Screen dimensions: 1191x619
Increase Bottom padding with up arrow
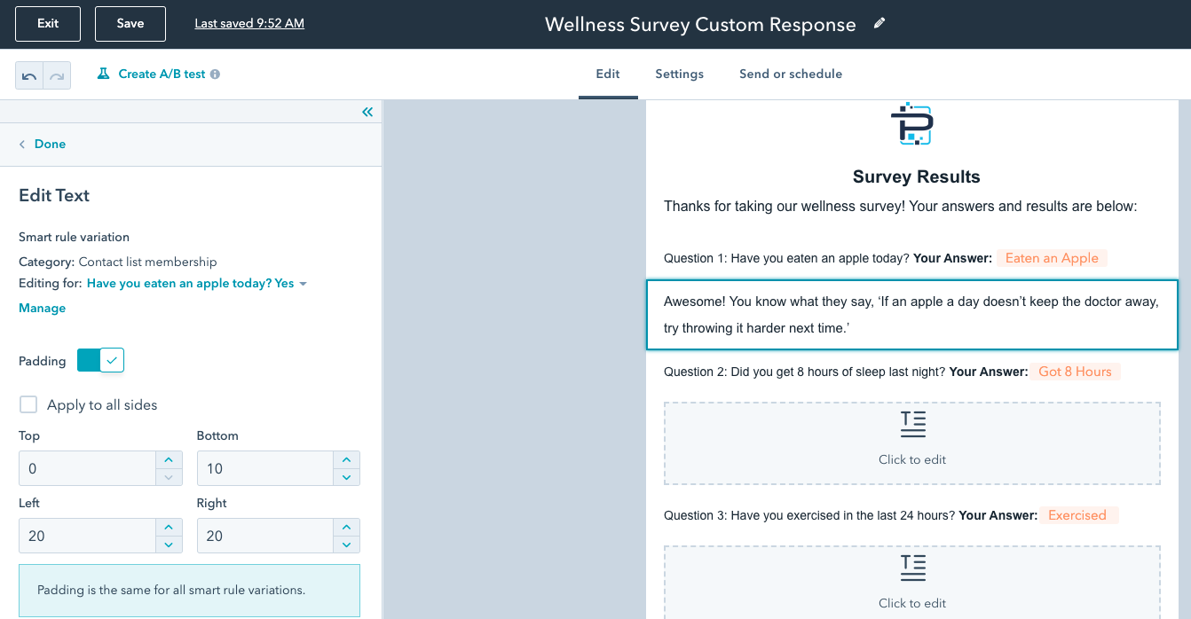coord(346,459)
